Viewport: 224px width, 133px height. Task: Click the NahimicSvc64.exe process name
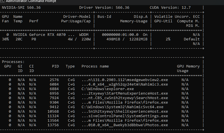123,107
